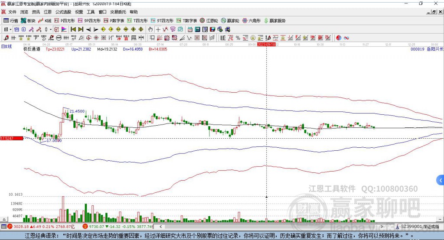
Task: Open the 资讯 menu
Action: tap(36, 12)
